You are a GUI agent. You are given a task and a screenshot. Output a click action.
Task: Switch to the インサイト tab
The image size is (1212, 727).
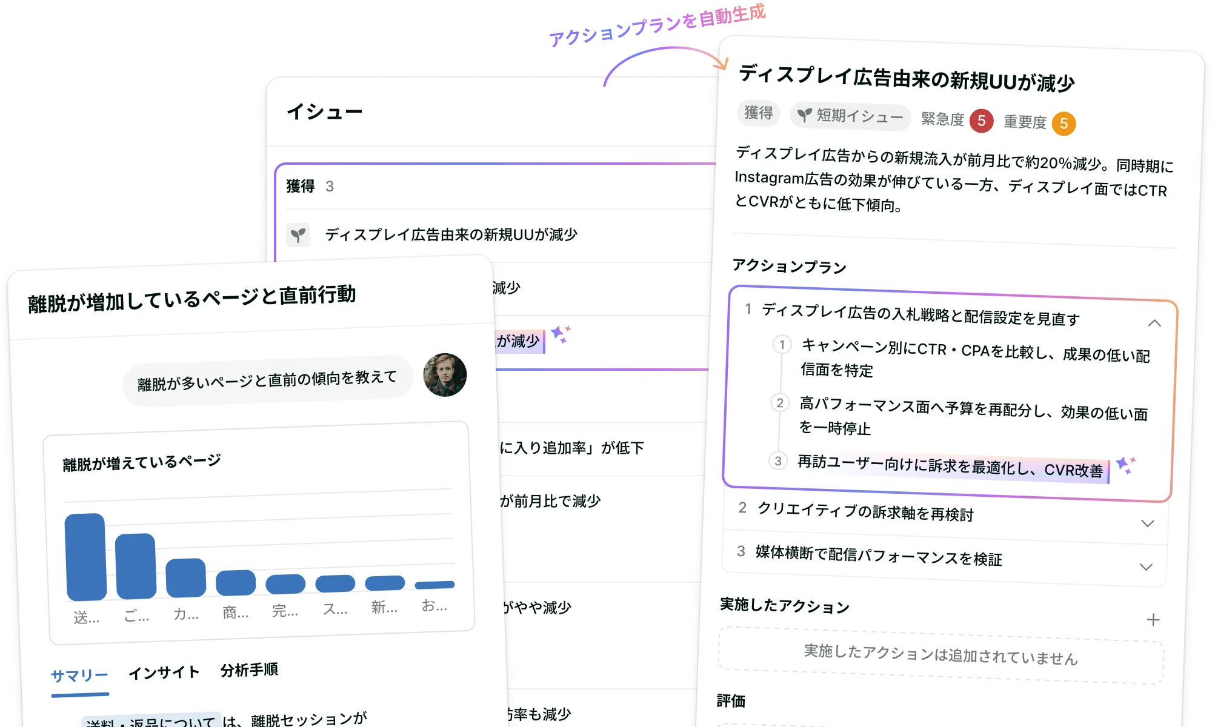(164, 672)
